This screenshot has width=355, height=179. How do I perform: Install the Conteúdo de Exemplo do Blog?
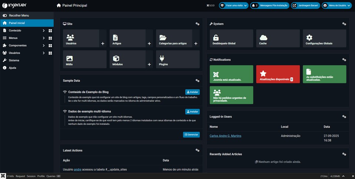pos(192,92)
